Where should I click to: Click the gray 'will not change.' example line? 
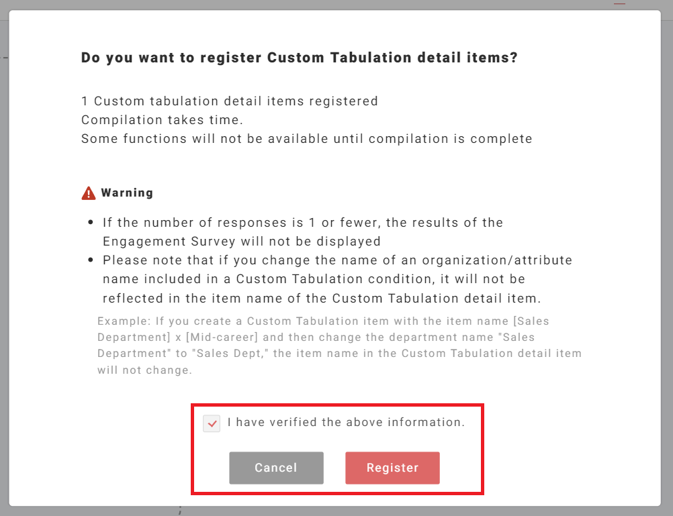click(144, 370)
